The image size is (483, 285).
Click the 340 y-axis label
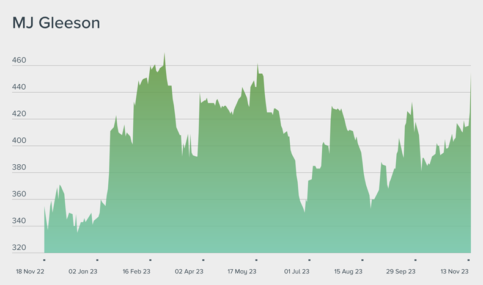tap(20, 222)
